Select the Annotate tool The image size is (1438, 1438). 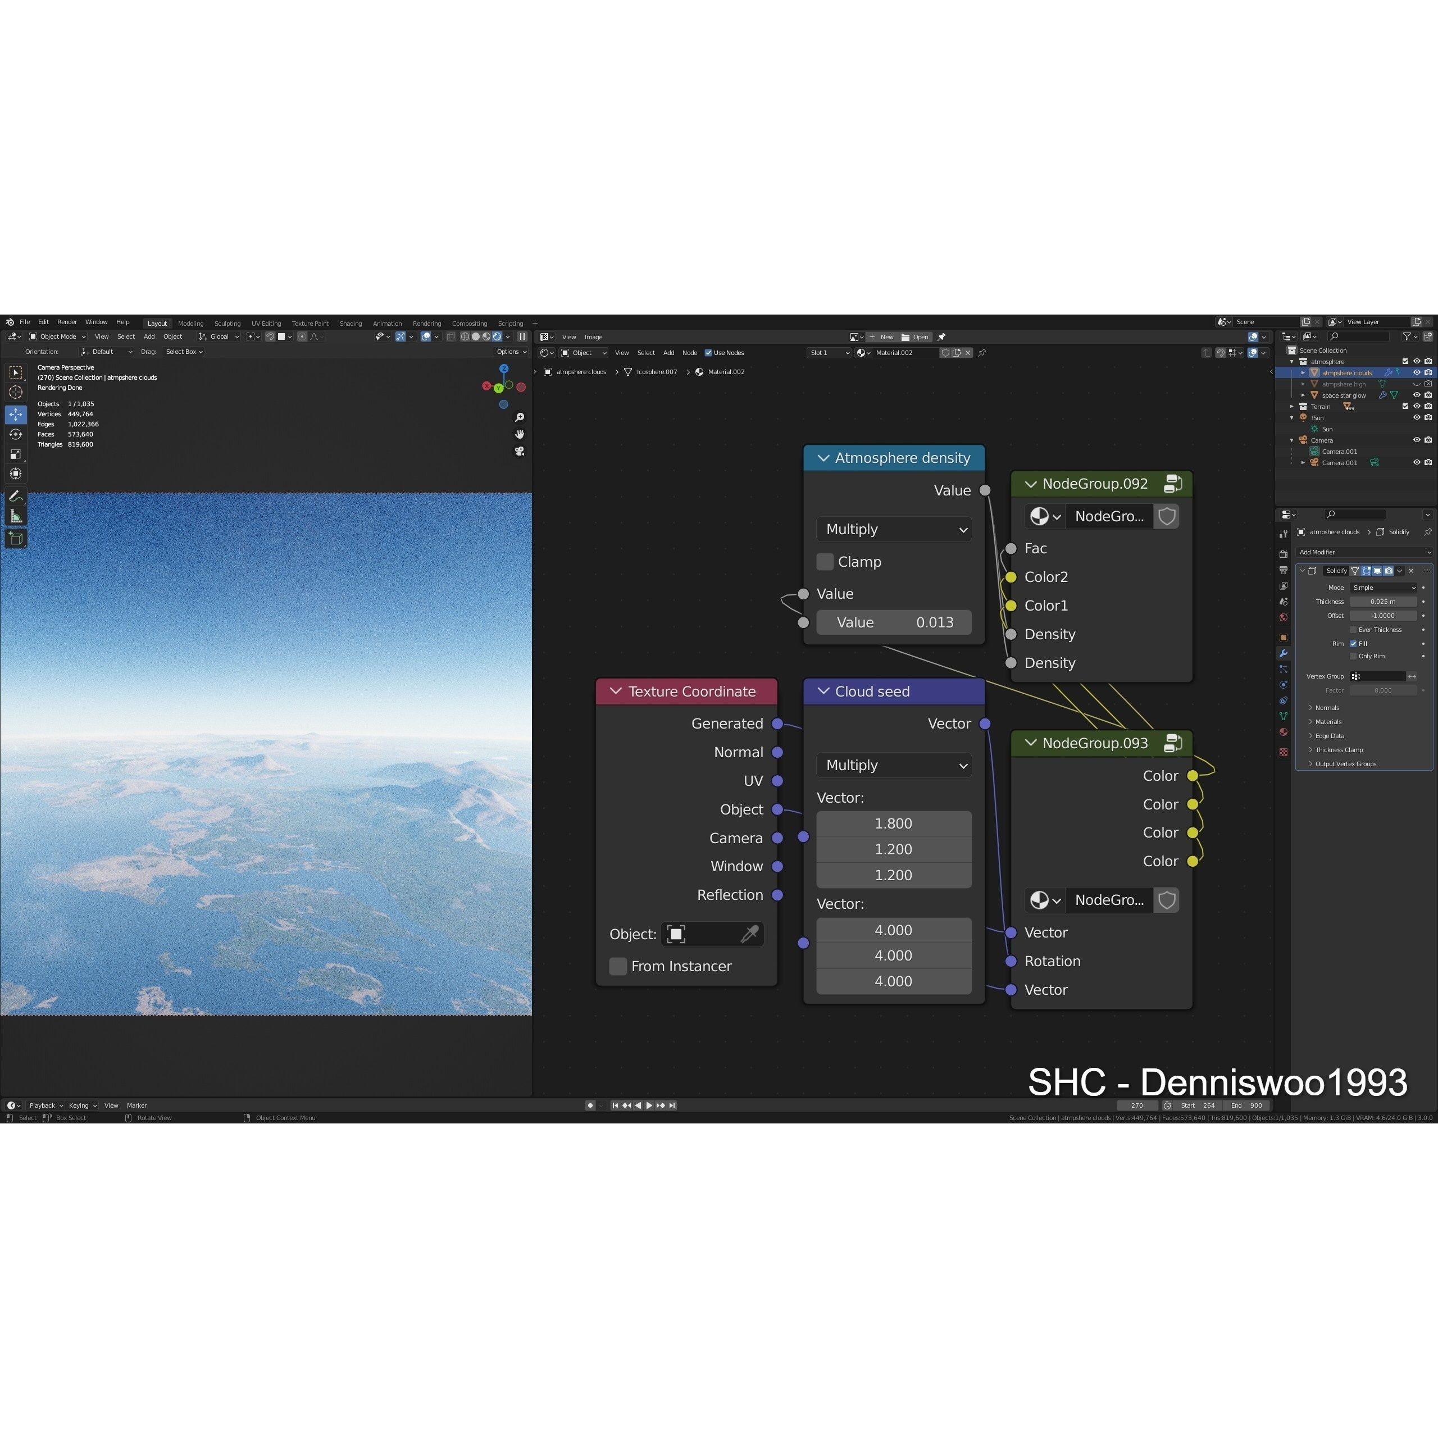click(16, 497)
